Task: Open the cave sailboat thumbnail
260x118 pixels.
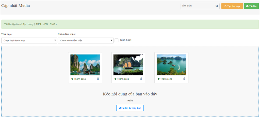Action: click(x=128, y=65)
